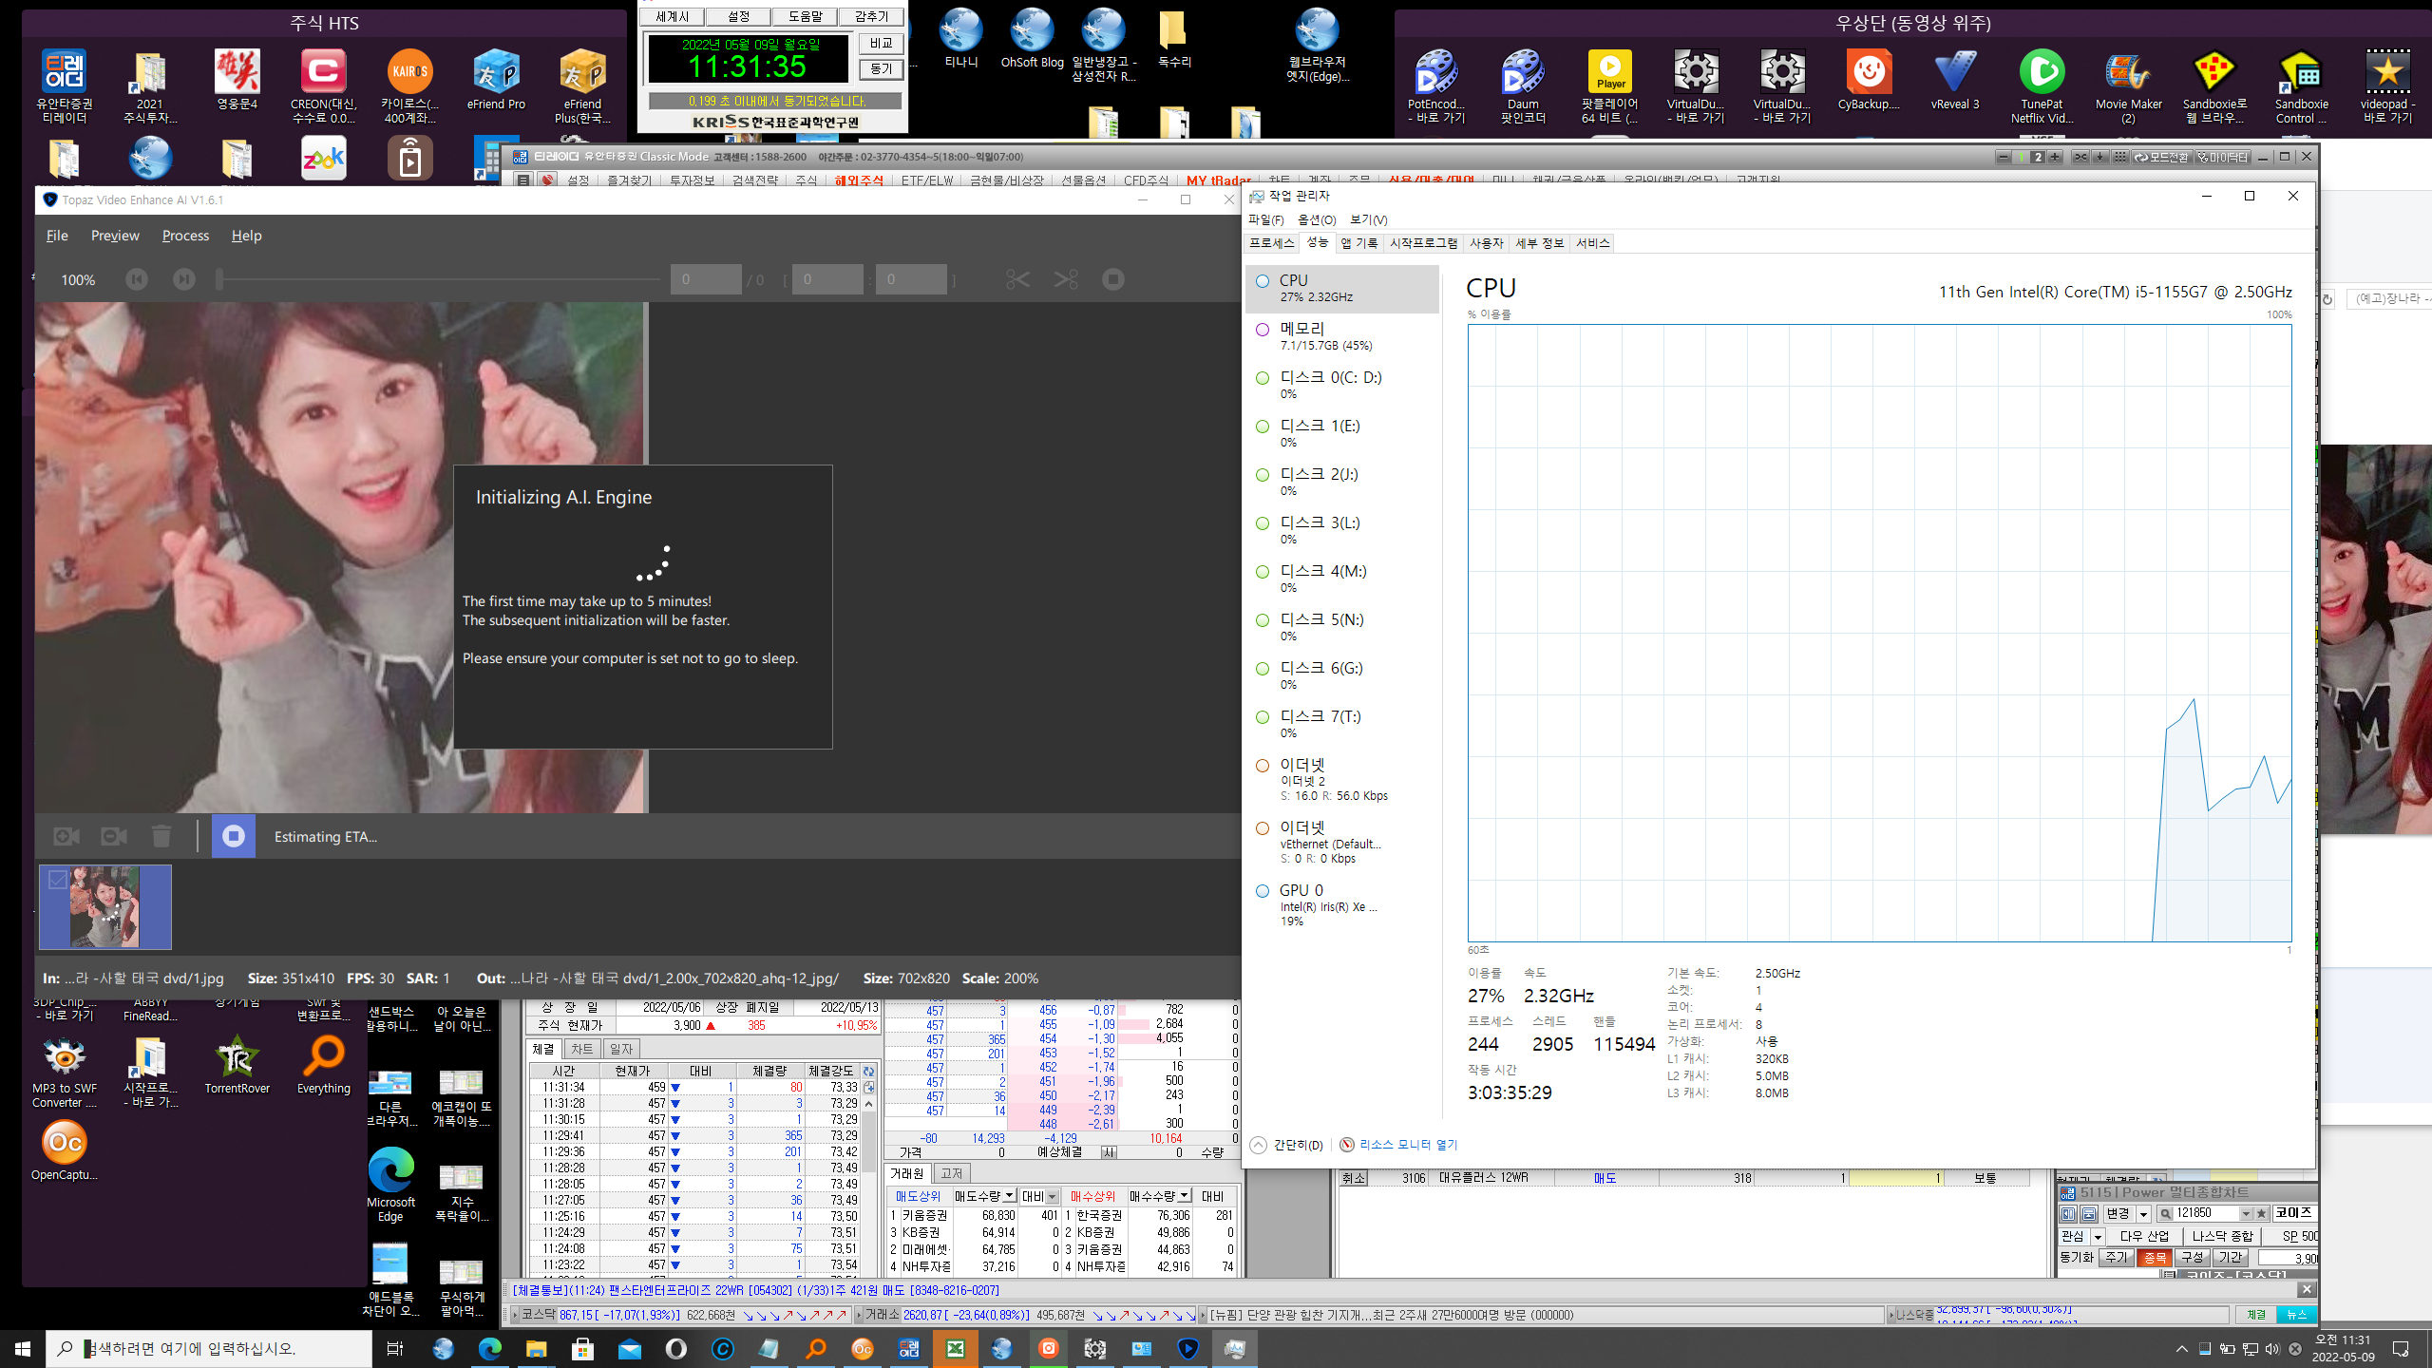Open the File menu in Topaz

57,236
